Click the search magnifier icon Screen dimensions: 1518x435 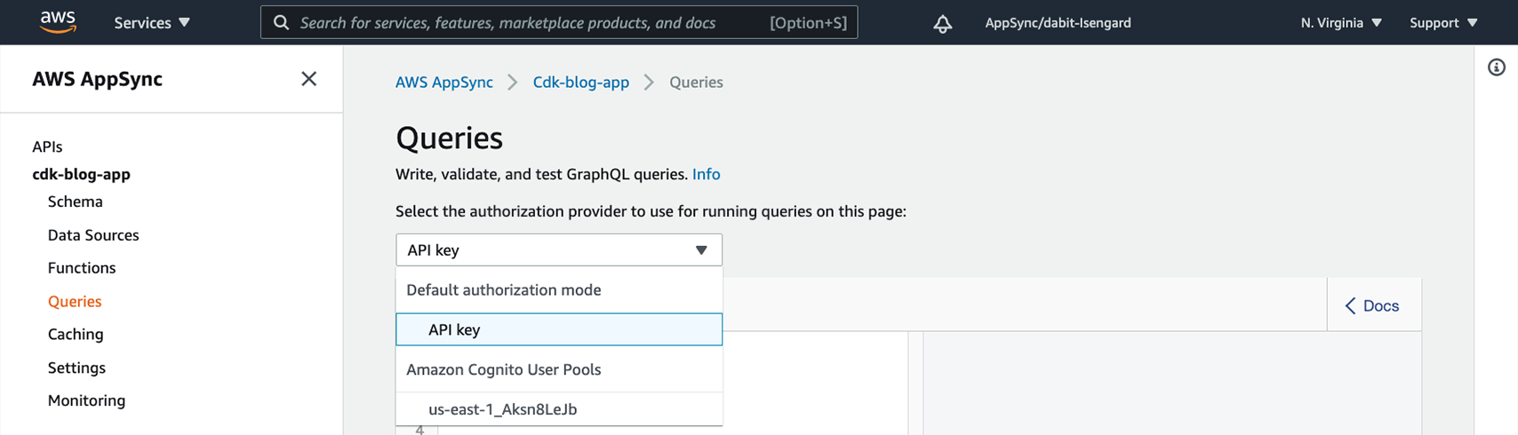point(281,22)
